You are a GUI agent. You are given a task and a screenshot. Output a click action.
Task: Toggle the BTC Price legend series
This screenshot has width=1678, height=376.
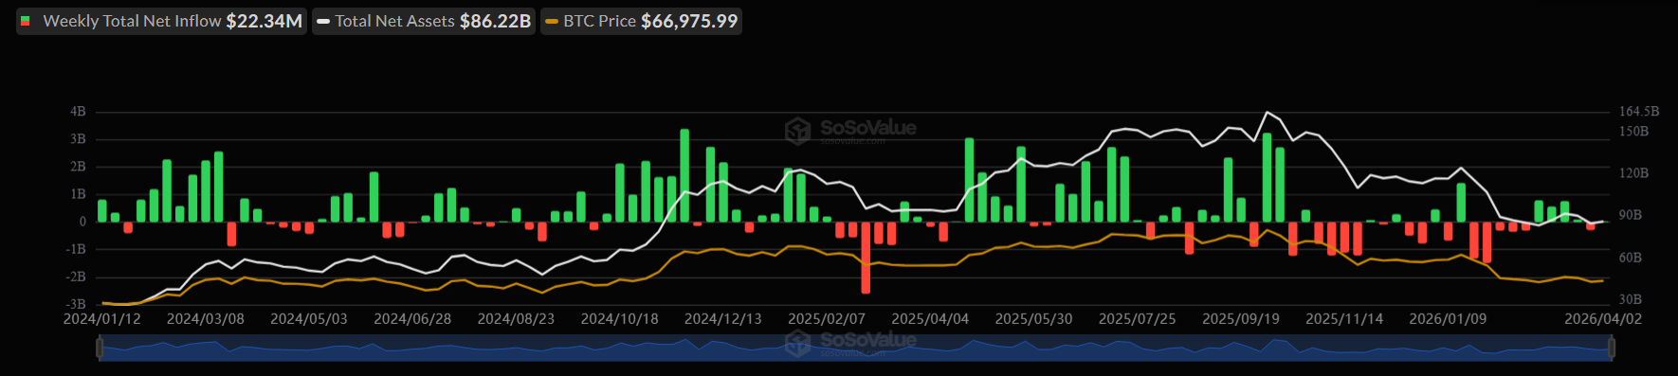click(x=641, y=21)
